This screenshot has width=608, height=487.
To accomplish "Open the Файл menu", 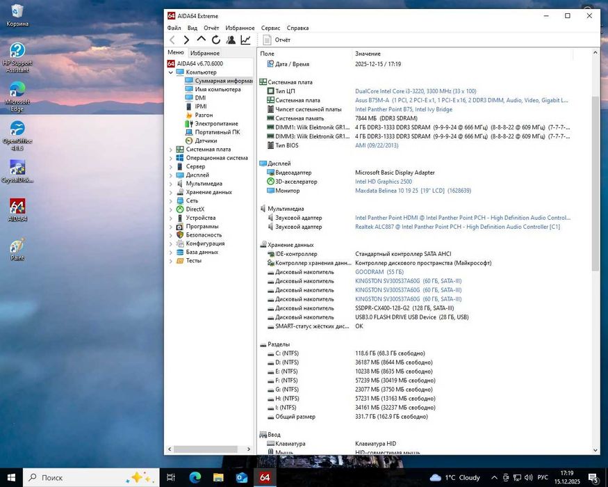I will [174, 28].
